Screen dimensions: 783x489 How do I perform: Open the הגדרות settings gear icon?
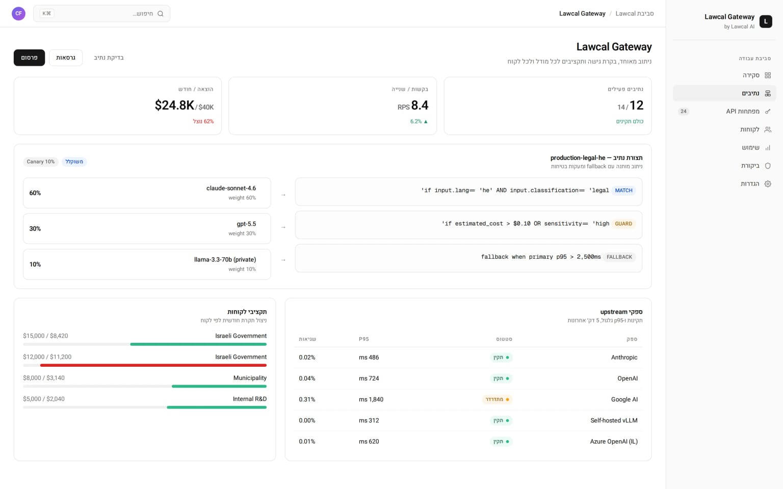(768, 184)
